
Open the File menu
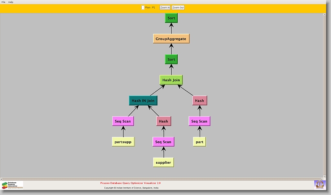coord(3,2)
